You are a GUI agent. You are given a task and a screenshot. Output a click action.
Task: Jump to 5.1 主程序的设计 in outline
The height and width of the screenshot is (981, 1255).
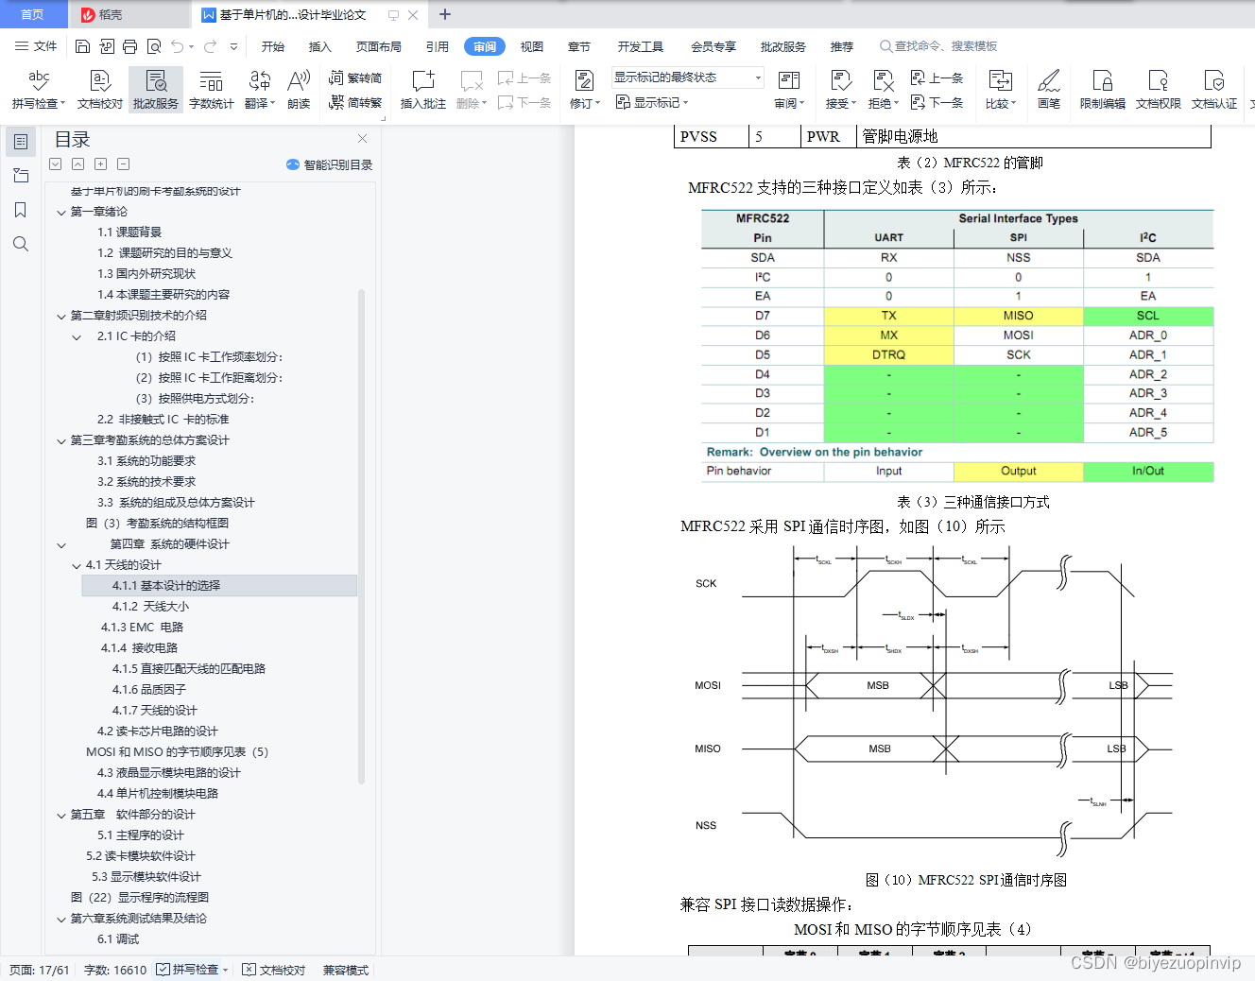(141, 835)
